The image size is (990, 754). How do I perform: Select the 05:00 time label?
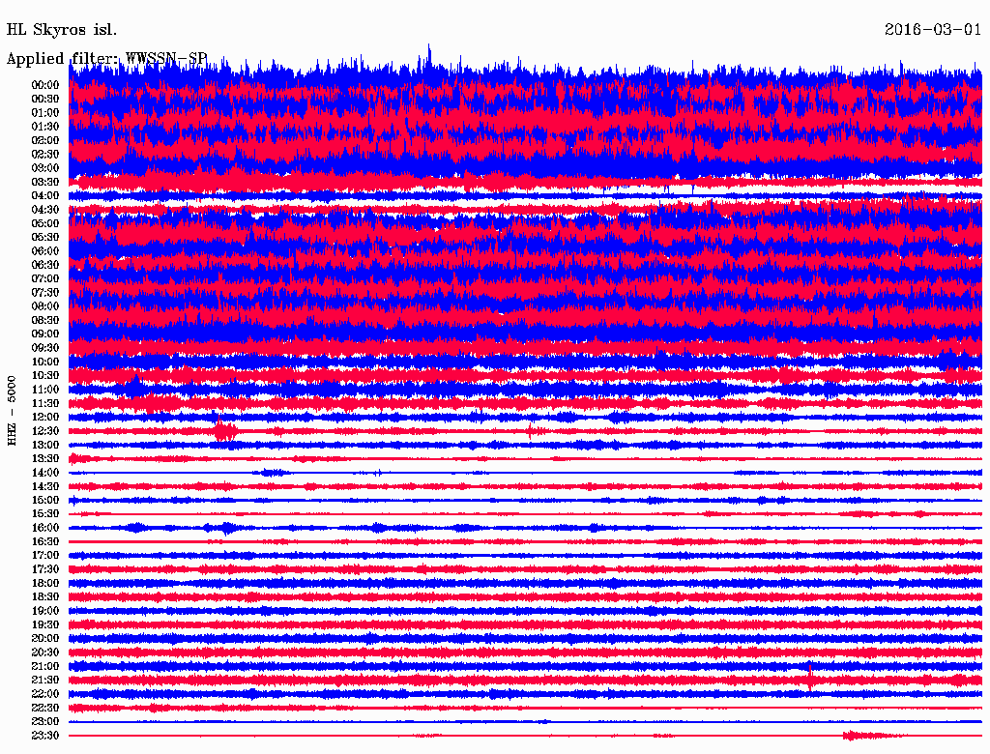click(45, 223)
